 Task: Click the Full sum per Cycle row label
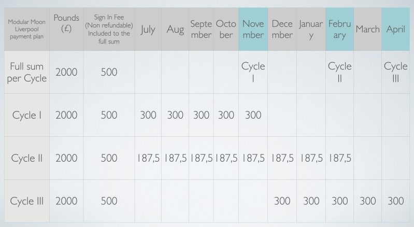click(x=26, y=72)
